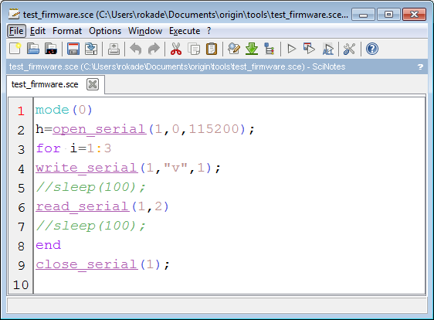Click the New file icon

pyautogui.click(x=15, y=49)
